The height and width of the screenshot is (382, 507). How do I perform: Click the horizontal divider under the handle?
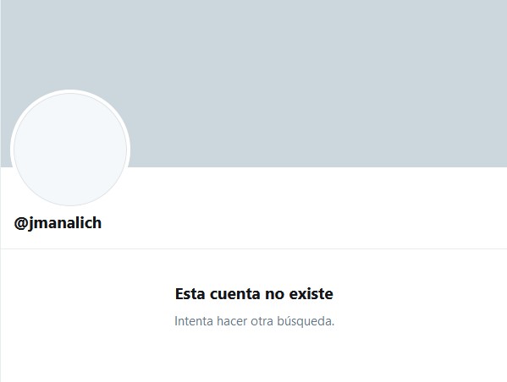254,248
